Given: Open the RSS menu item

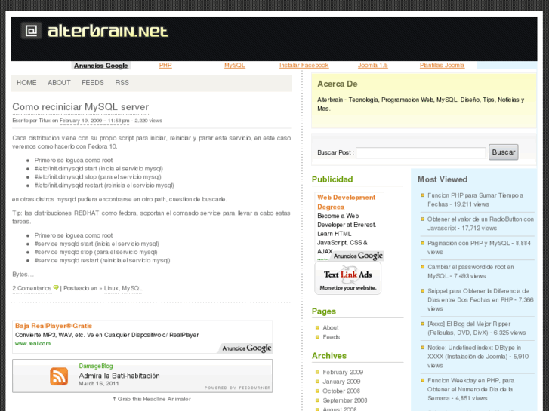Looking at the screenshot, I should [122, 83].
